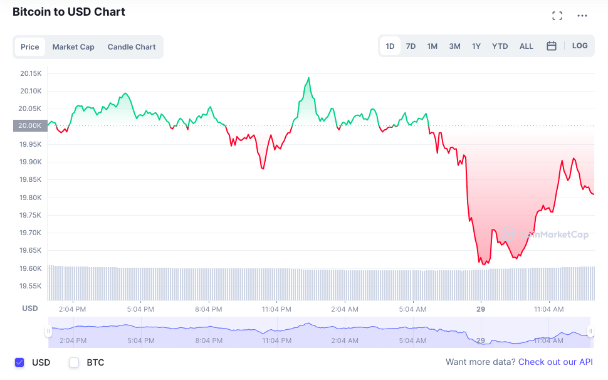Open fullscreen chart view icon
The image size is (608, 380).
557,16
